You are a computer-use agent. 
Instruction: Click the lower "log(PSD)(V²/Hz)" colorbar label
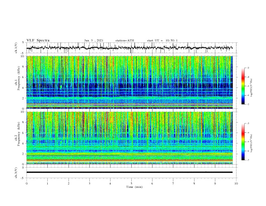click(251, 143)
